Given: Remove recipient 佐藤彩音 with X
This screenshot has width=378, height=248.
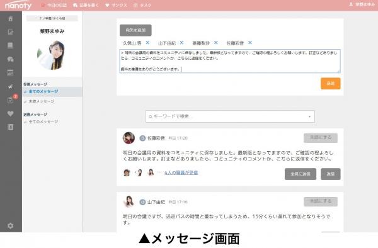Looking at the screenshot, I should point(250,43).
